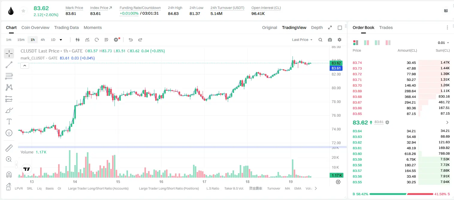Click the 83.68 ask price row

pyautogui.click(x=401, y=96)
